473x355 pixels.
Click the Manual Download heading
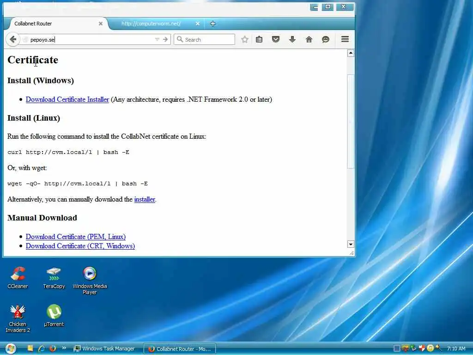point(42,218)
